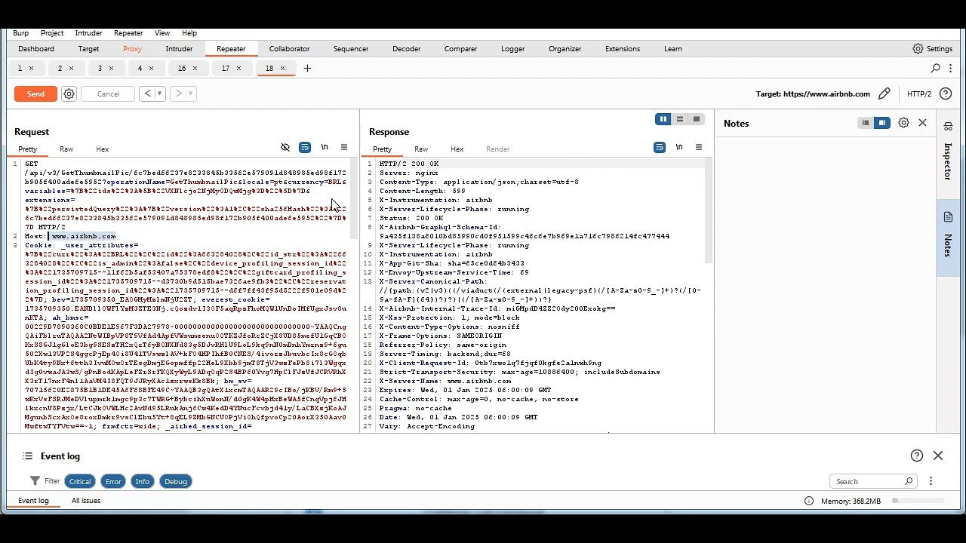
Task: Open Event log help icon
Action: pos(917,456)
